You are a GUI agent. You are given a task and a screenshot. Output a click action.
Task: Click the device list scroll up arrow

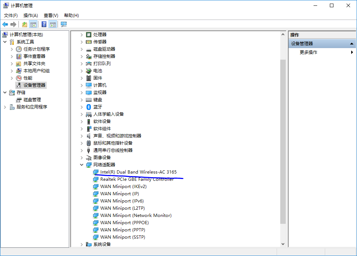tap(283, 35)
